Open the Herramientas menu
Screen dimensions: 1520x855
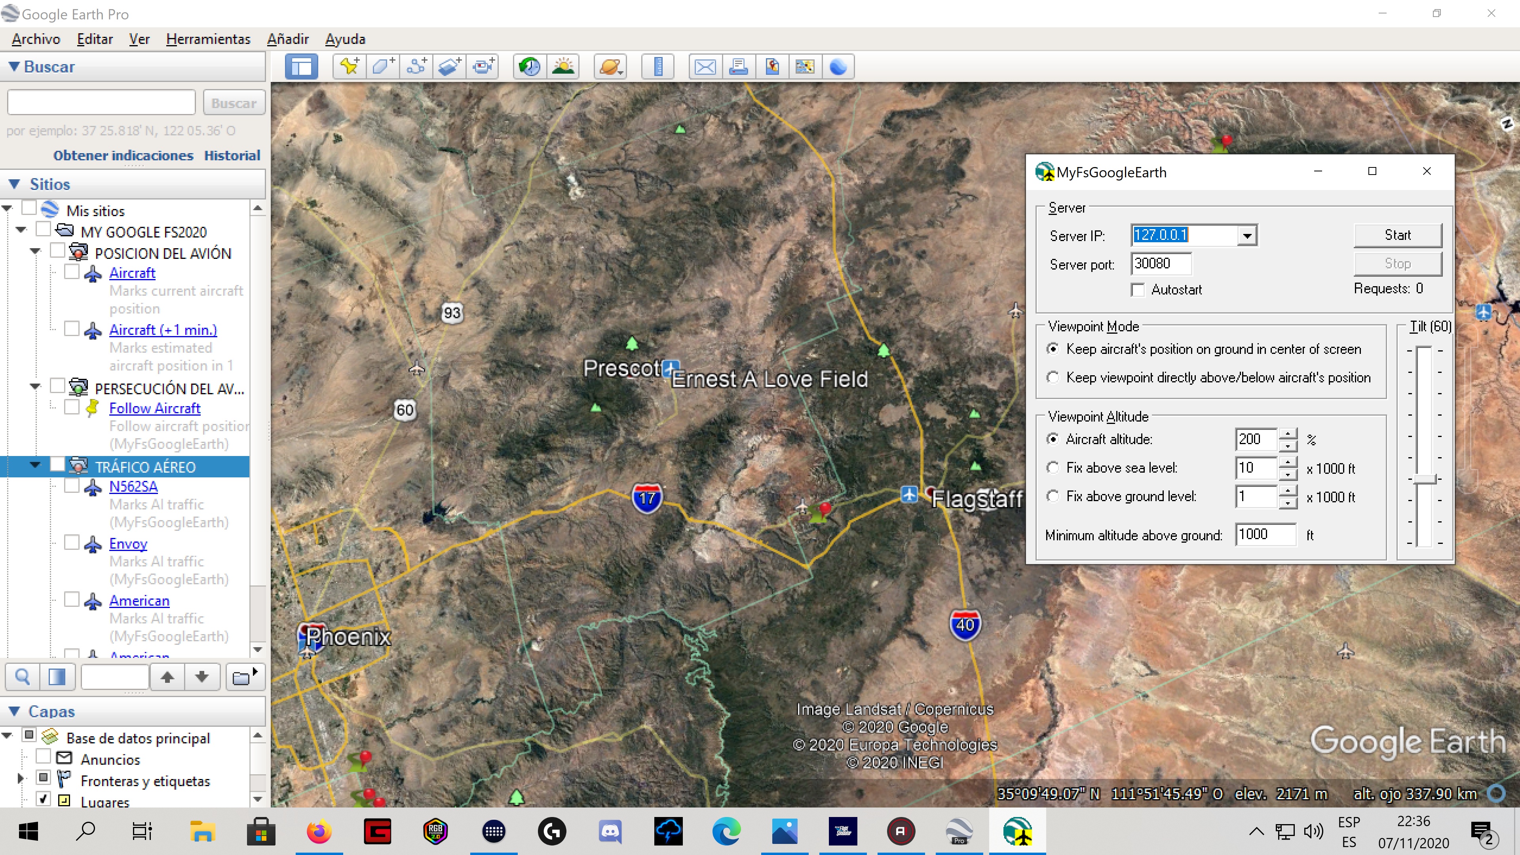(208, 39)
